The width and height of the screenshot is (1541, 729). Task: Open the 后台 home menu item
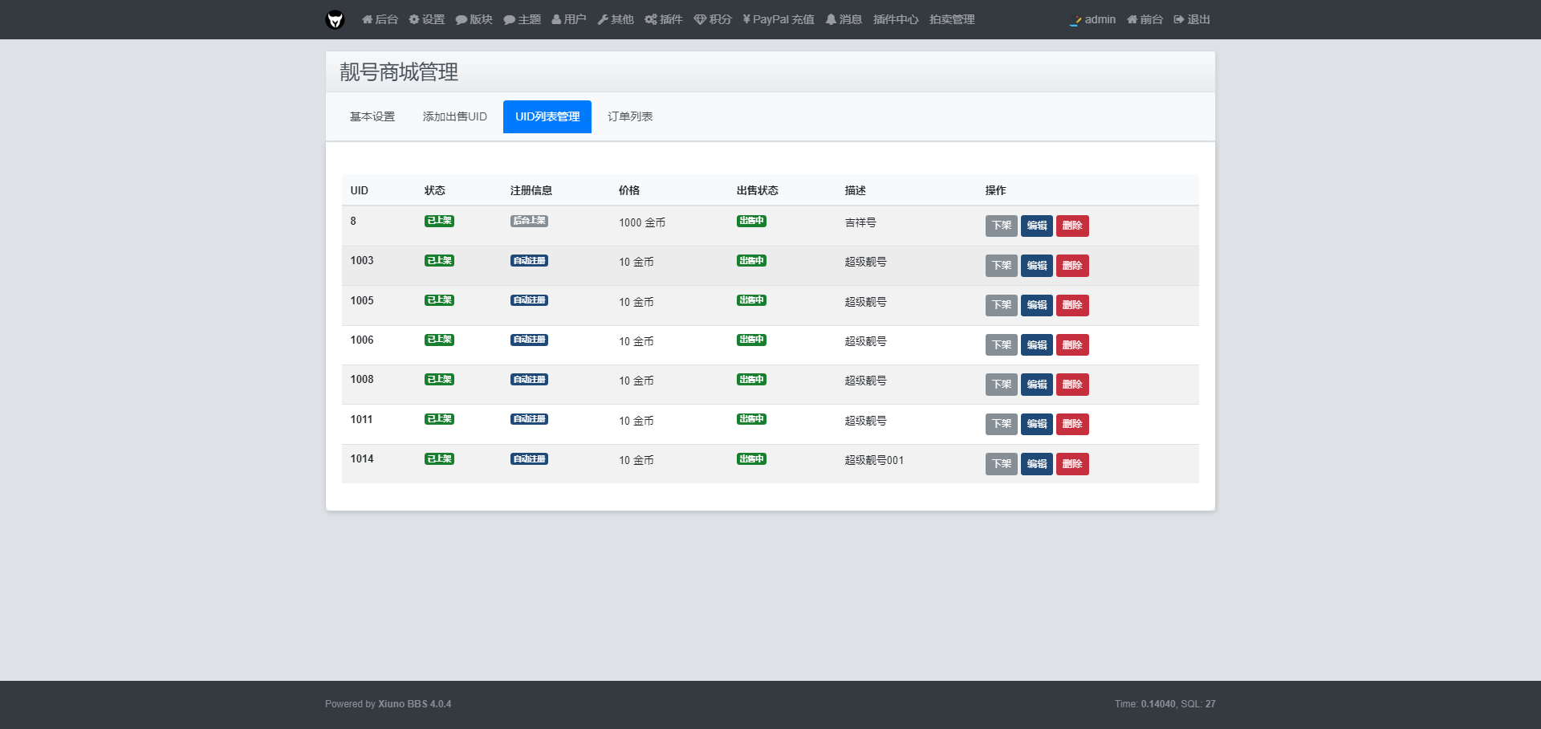(x=380, y=19)
